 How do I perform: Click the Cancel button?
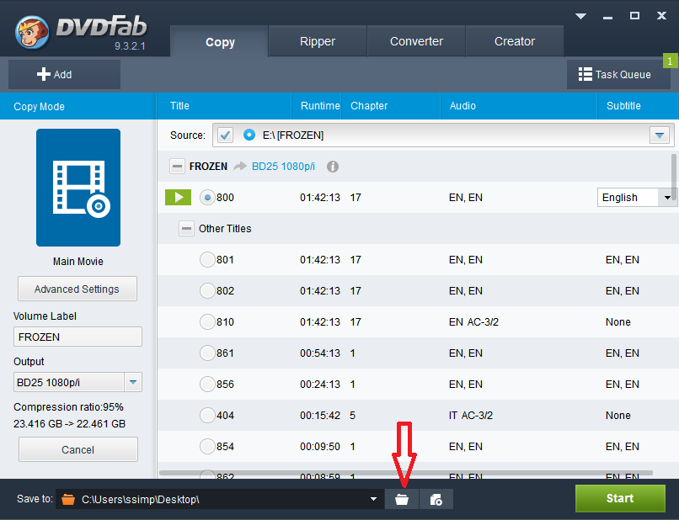click(78, 449)
